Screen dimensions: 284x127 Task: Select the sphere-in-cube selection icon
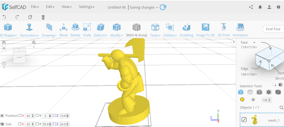(269, 92)
